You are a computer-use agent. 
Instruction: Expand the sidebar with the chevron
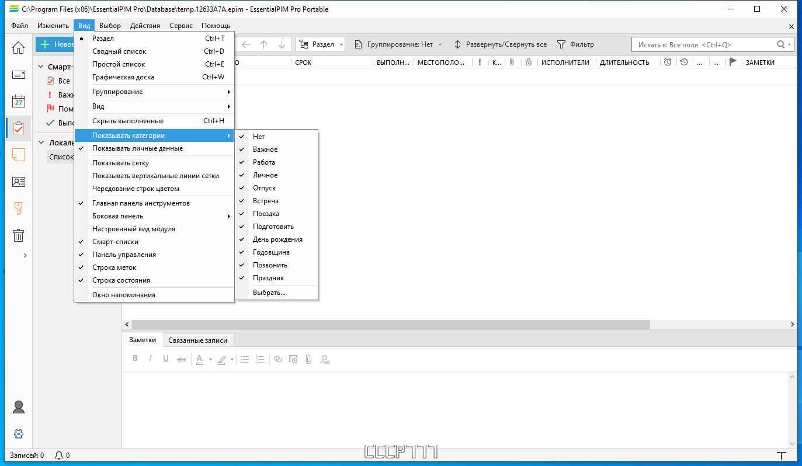tap(25, 255)
